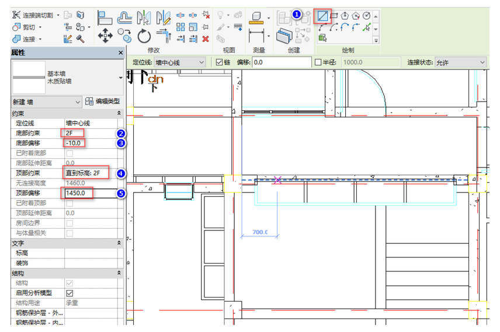Image resolution: width=500 pixels, height=332 pixels.
Task: Enable the 半径 (Radius) checkbox
Action: click(318, 62)
